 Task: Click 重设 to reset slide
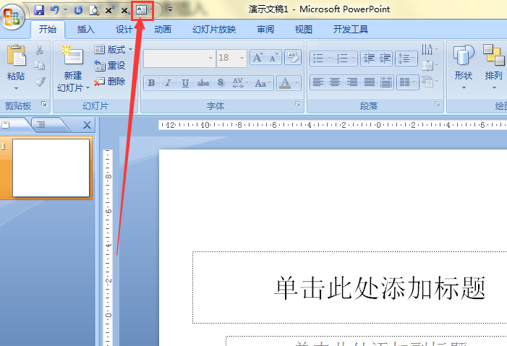pos(110,66)
